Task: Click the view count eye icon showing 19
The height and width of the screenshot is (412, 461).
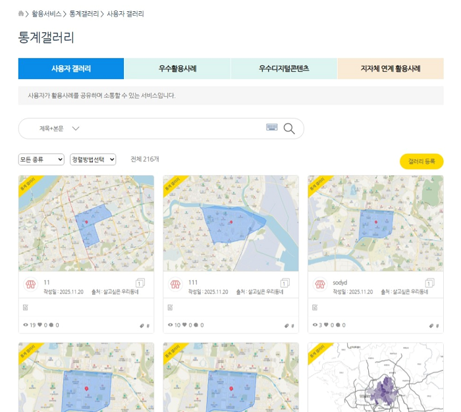Action: click(26, 324)
